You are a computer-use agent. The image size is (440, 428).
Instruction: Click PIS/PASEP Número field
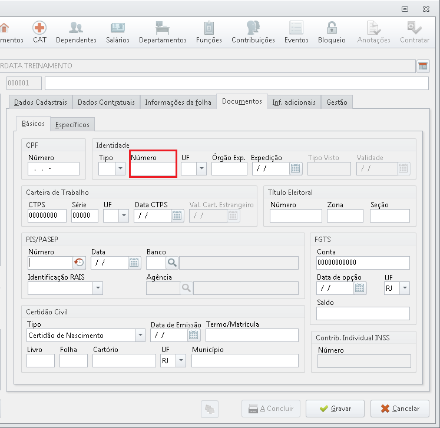click(50, 263)
